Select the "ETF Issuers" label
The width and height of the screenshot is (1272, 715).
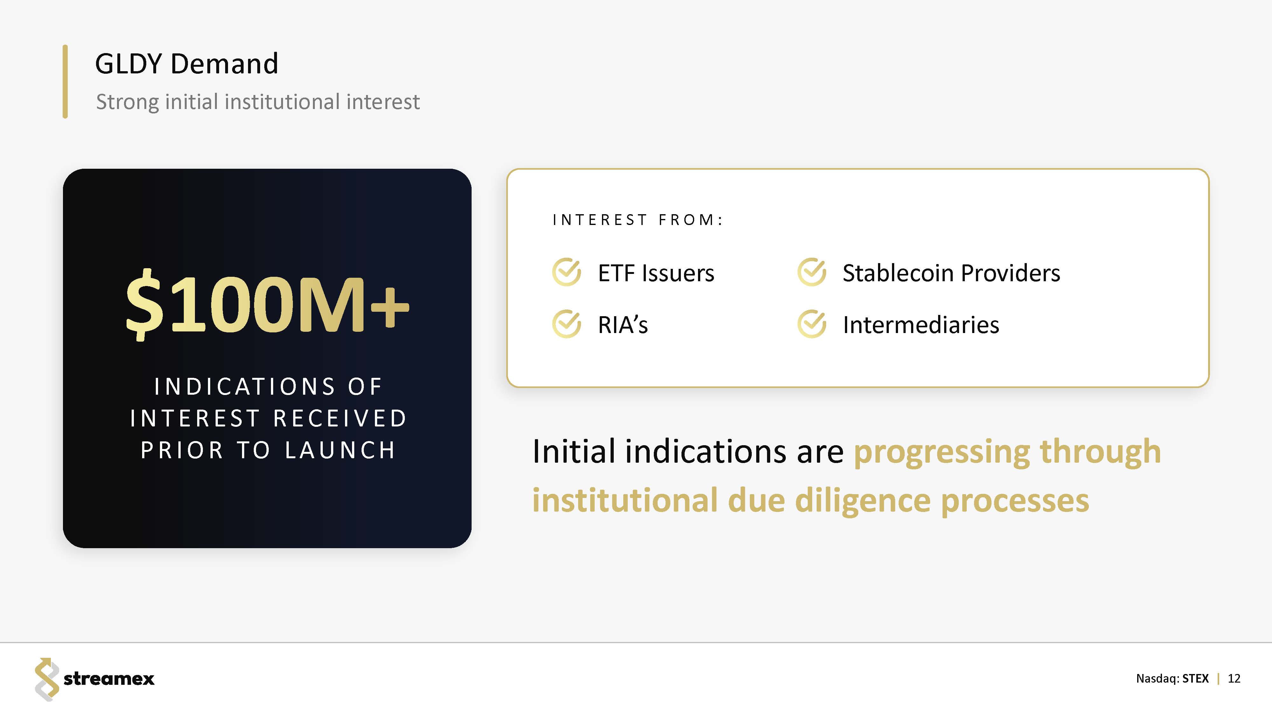[656, 273]
